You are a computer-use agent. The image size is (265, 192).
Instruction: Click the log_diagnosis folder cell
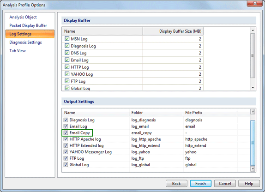pos(144,120)
